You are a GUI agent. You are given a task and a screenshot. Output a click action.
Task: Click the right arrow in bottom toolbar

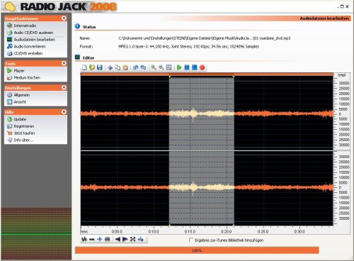[x=125, y=239]
